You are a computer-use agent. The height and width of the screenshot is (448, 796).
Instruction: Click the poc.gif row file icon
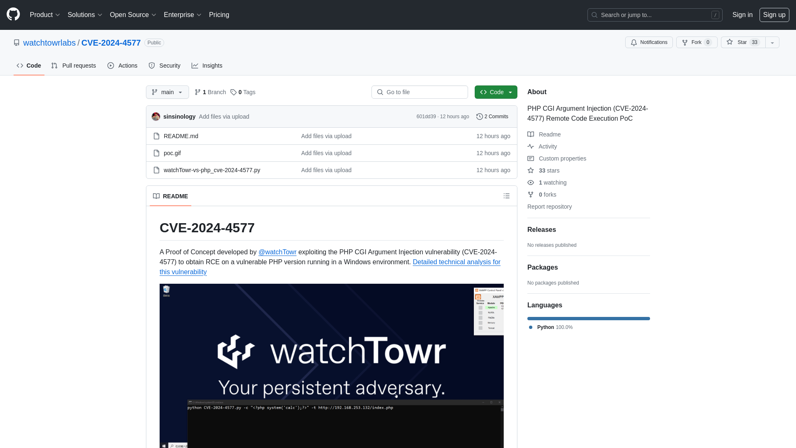coord(156,153)
